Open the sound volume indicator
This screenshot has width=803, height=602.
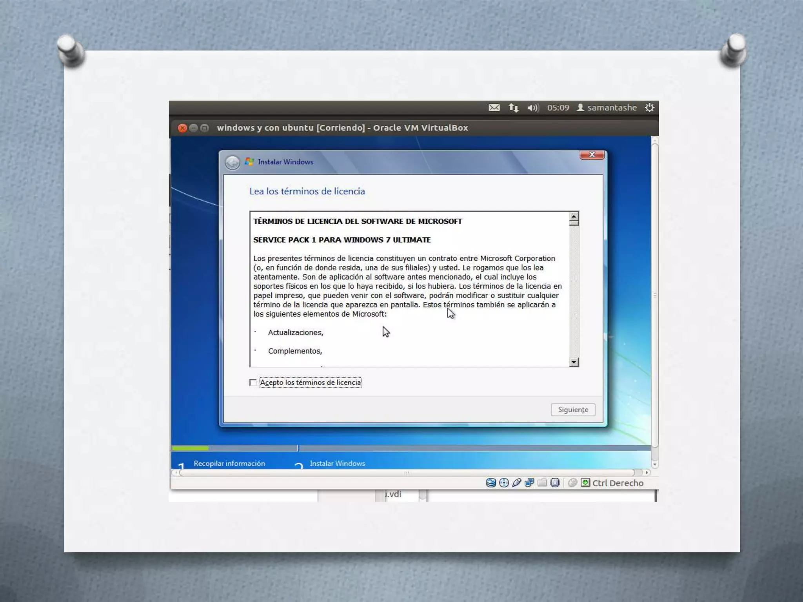[533, 108]
